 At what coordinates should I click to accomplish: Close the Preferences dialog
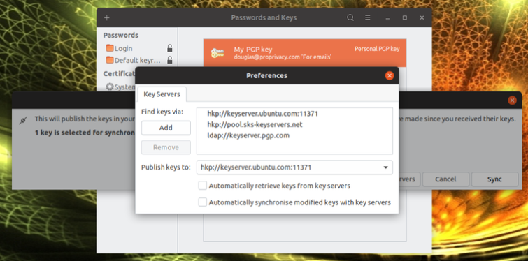coord(390,75)
